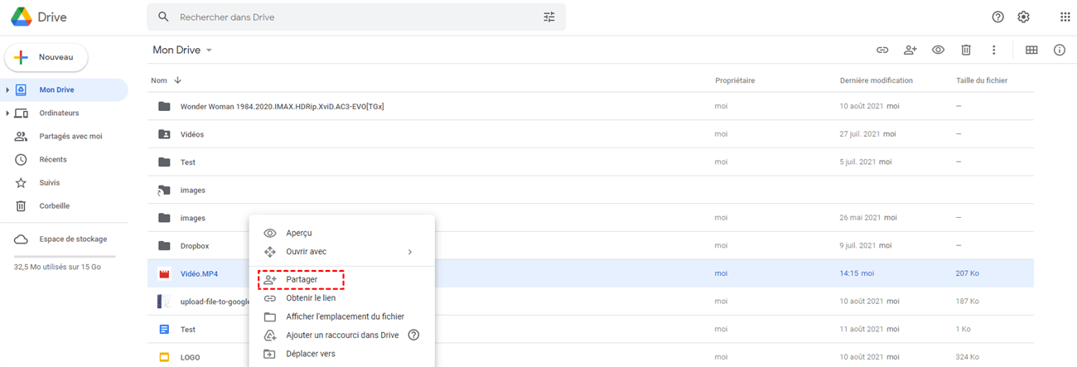Screen dimensions: 1077x367
Task: Click the get link icon in toolbar
Action: pyautogui.click(x=882, y=50)
